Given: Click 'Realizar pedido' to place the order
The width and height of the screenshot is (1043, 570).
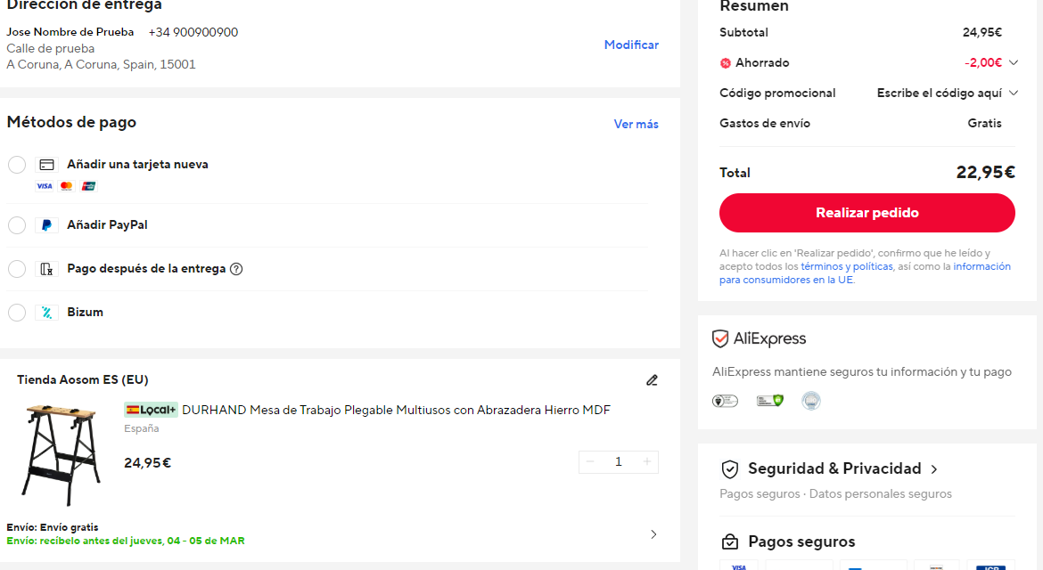Looking at the screenshot, I should coord(866,213).
